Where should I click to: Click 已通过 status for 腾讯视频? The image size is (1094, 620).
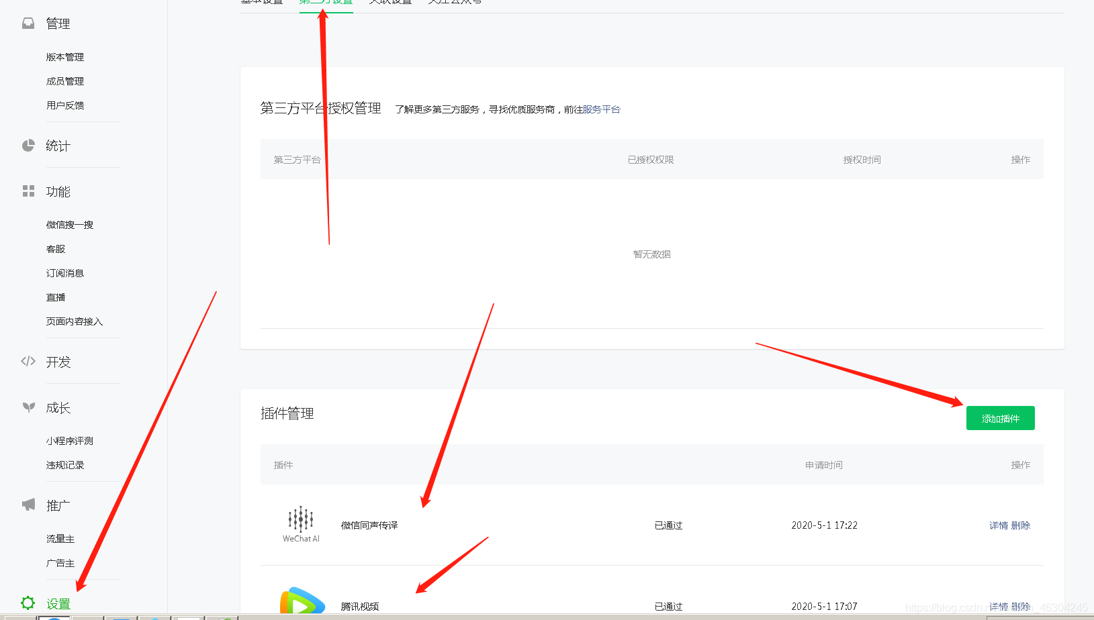coord(669,607)
